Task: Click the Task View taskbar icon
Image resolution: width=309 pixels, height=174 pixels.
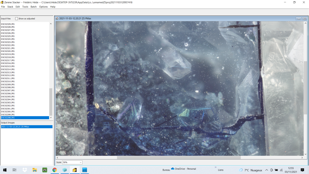Action: (x=14, y=170)
